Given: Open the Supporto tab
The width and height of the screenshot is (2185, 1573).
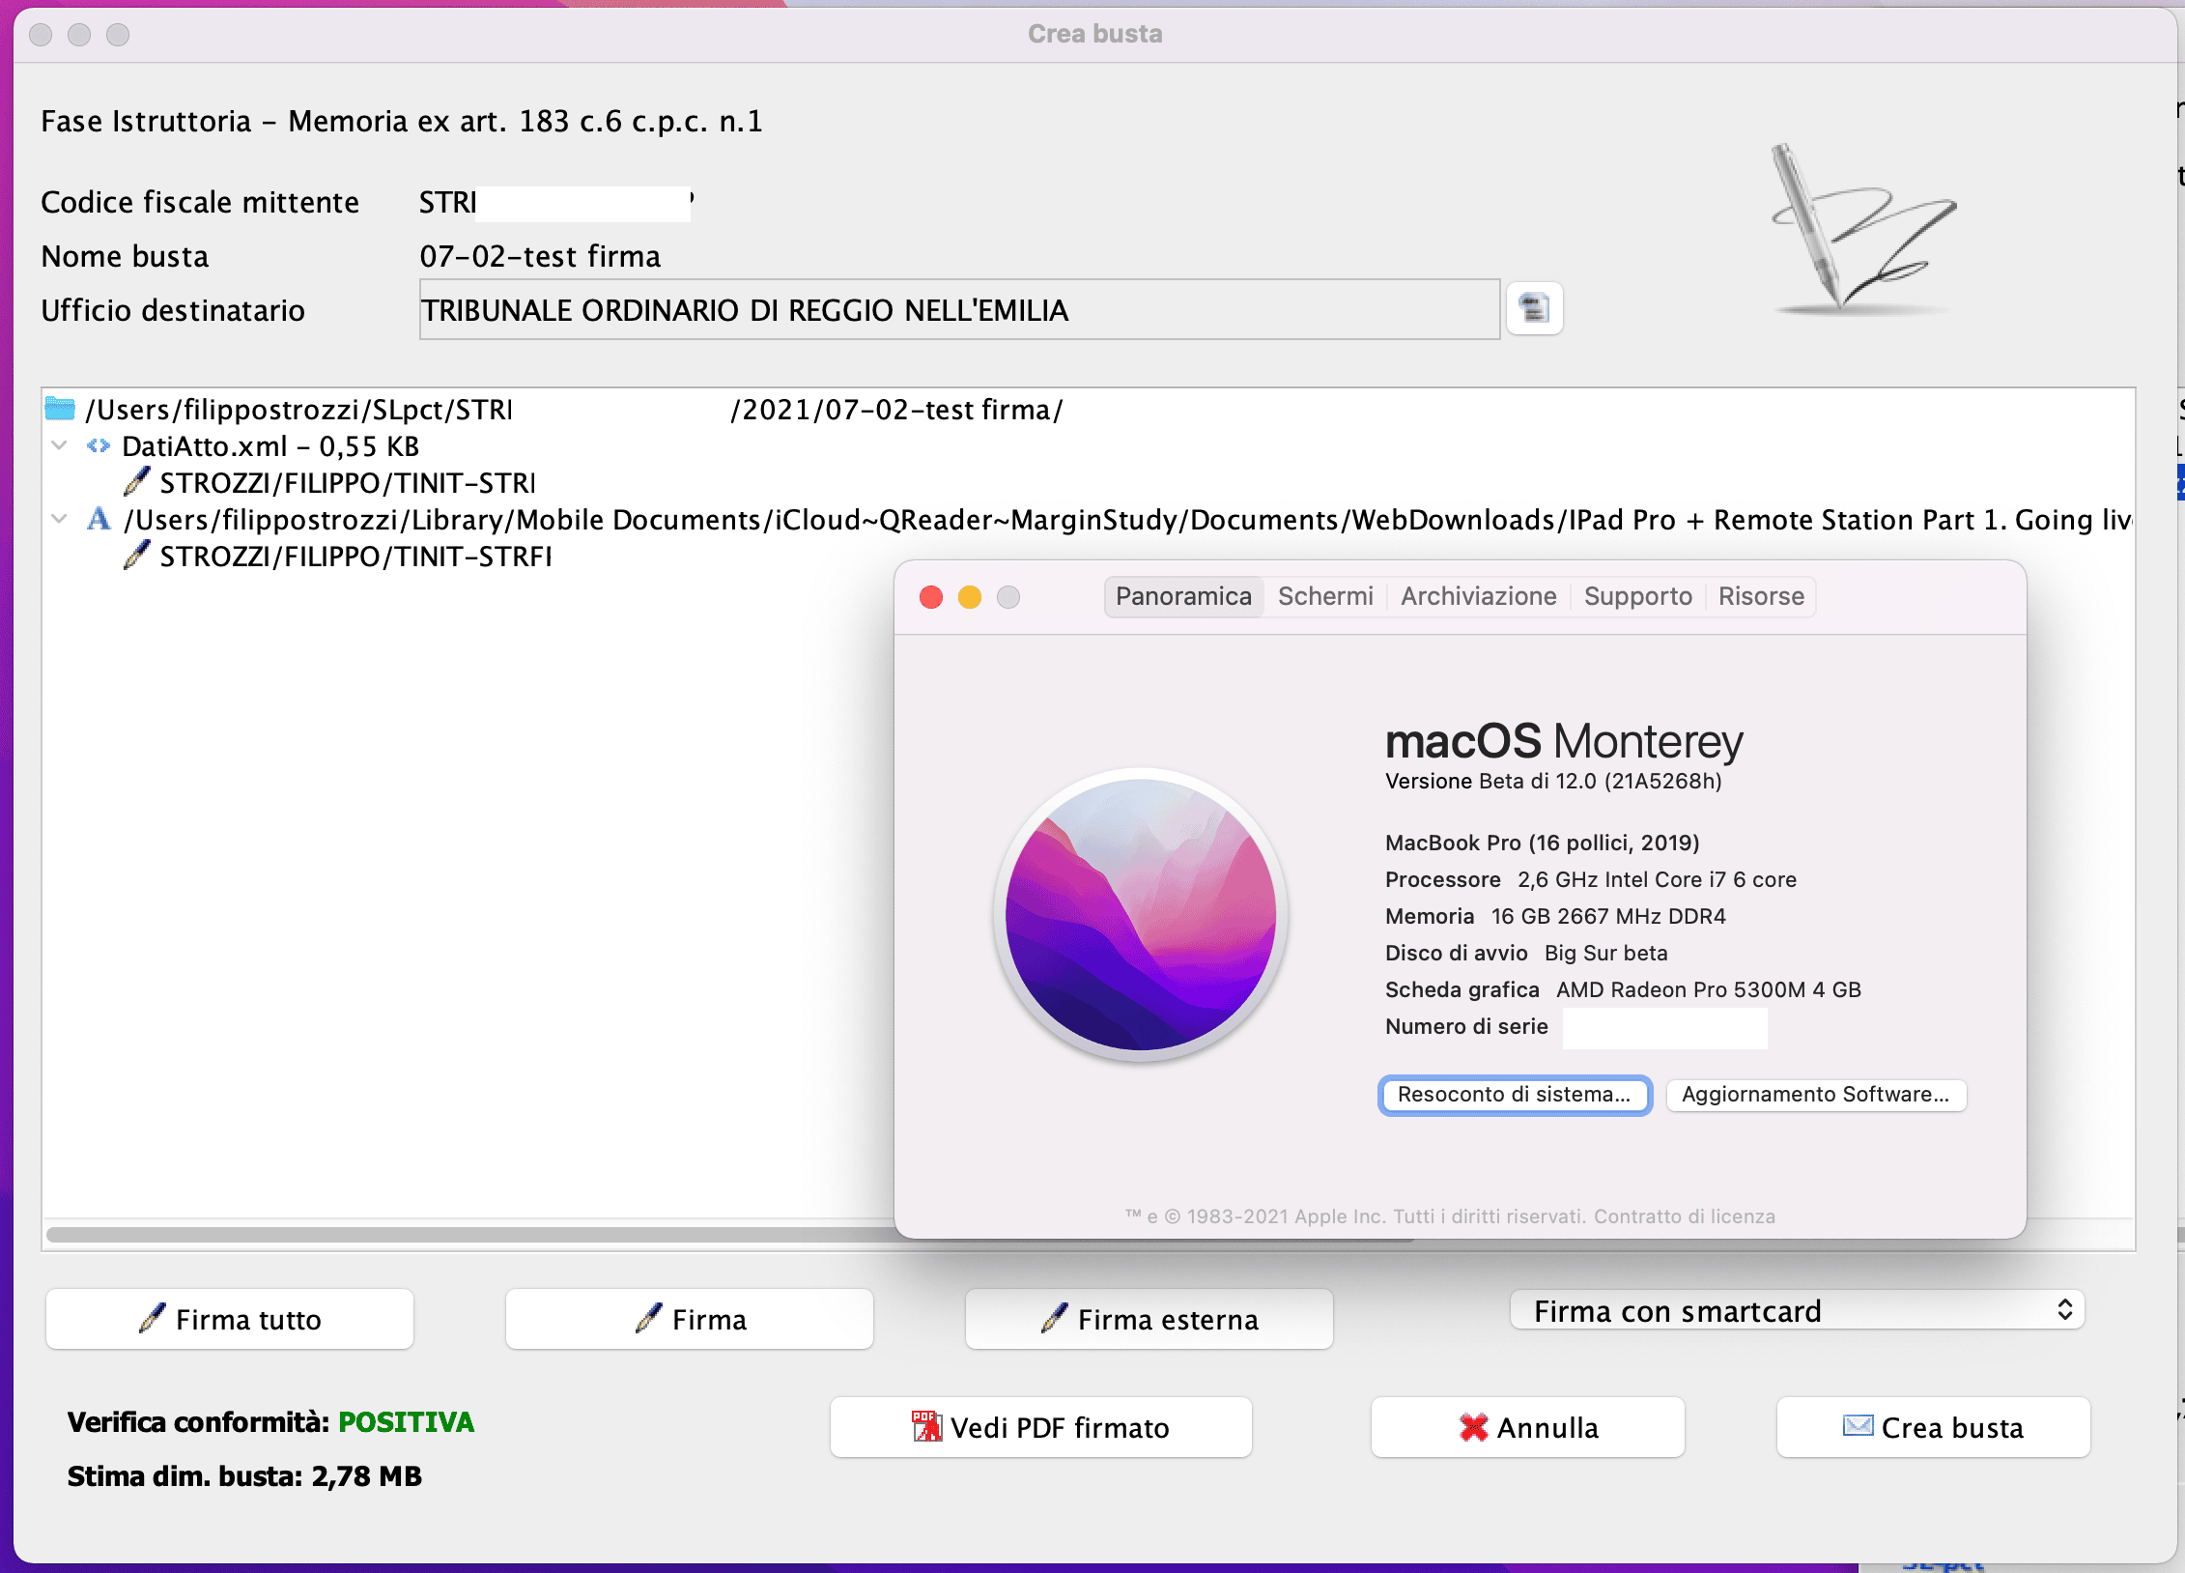Looking at the screenshot, I should click(x=1638, y=596).
